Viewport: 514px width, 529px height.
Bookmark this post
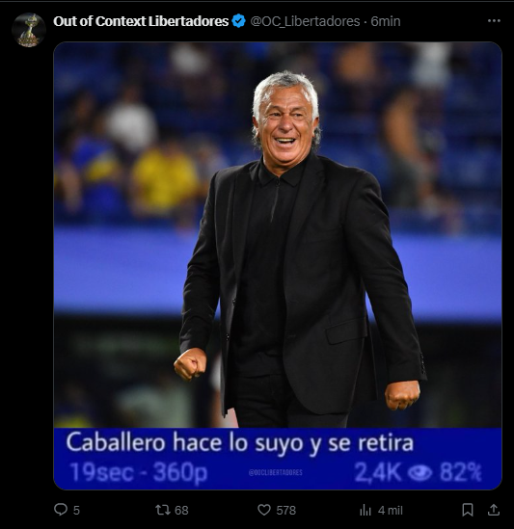point(468,510)
